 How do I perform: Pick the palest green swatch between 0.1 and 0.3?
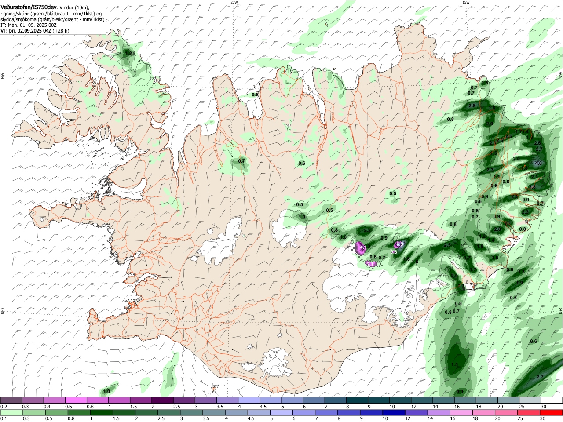[11, 412]
